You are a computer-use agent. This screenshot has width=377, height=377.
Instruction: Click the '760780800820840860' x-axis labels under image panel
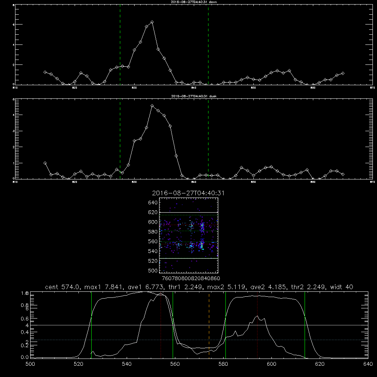tap(191, 279)
